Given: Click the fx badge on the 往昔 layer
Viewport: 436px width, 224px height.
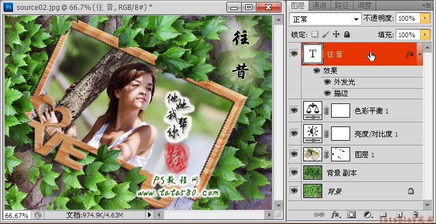Looking at the screenshot, I should 409,54.
